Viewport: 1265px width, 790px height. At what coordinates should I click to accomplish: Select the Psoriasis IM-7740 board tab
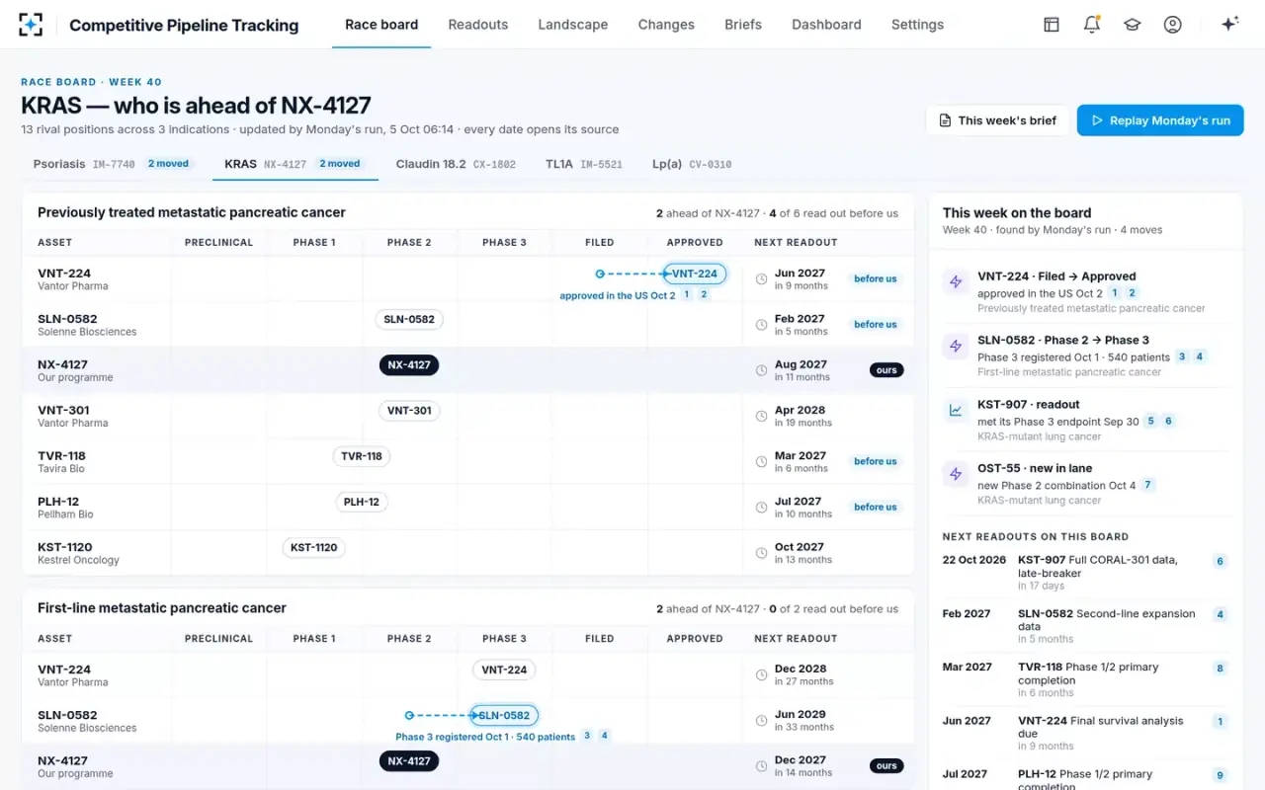pos(114,164)
